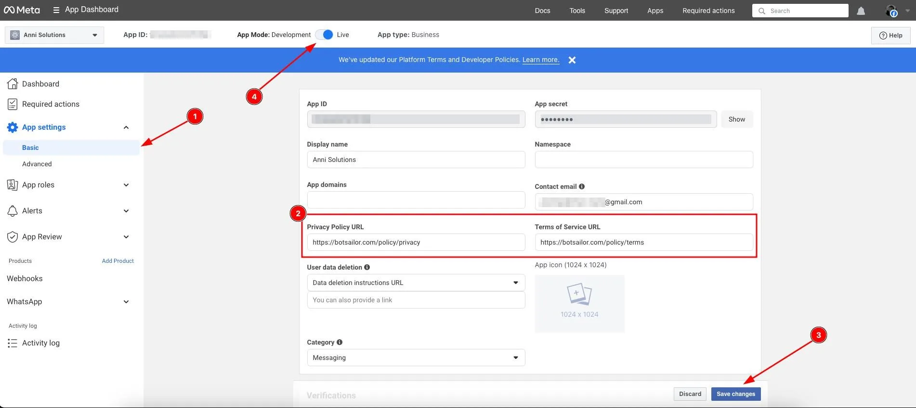Click the App domains field
Screen dimensions: 916x408
[416, 200]
